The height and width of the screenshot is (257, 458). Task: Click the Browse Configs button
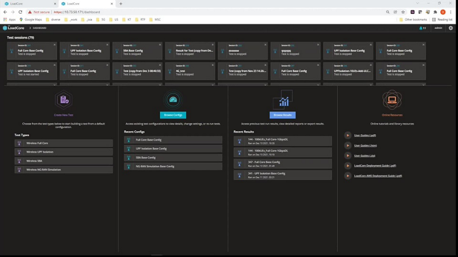point(173,115)
